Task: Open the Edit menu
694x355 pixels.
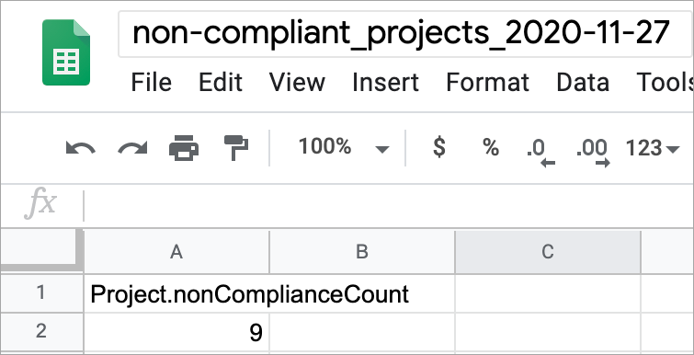Action: click(x=221, y=83)
